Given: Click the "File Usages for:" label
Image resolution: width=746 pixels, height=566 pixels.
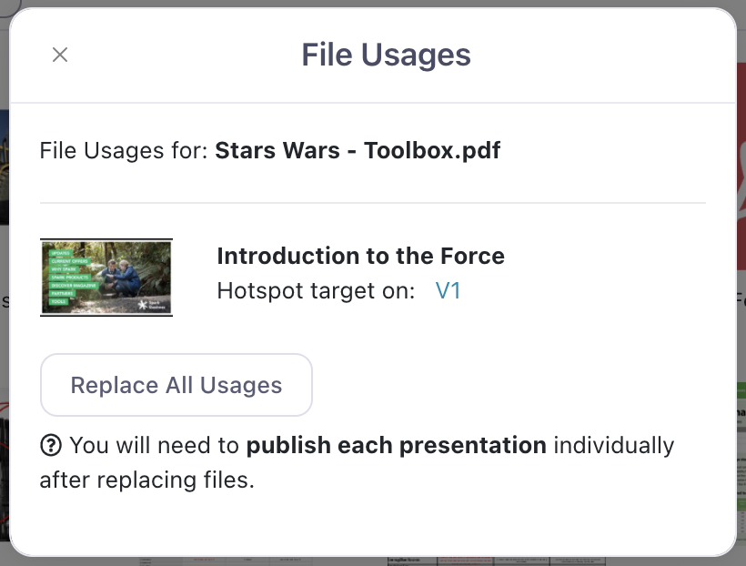Looking at the screenshot, I should pyautogui.click(x=125, y=149).
